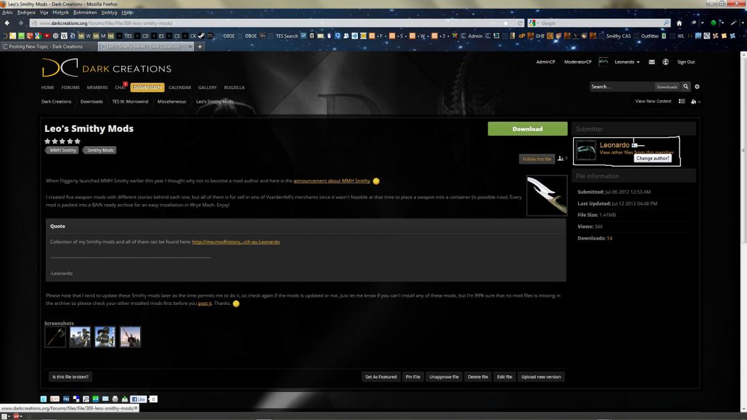Open the CHAT nav item

click(x=120, y=88)
